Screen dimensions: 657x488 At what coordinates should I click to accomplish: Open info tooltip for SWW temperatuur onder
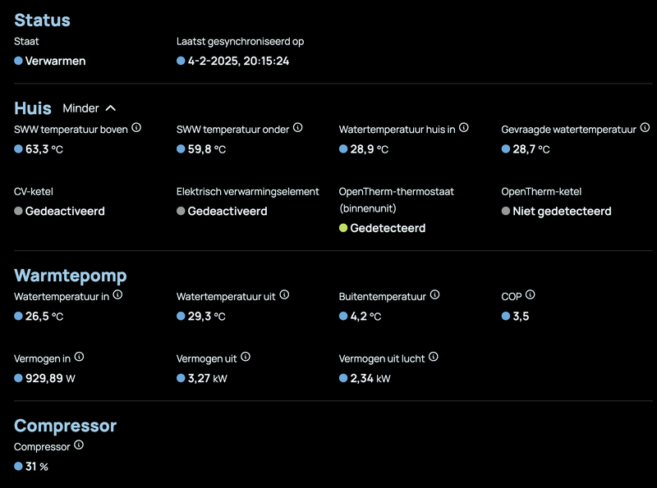[297, 128]
